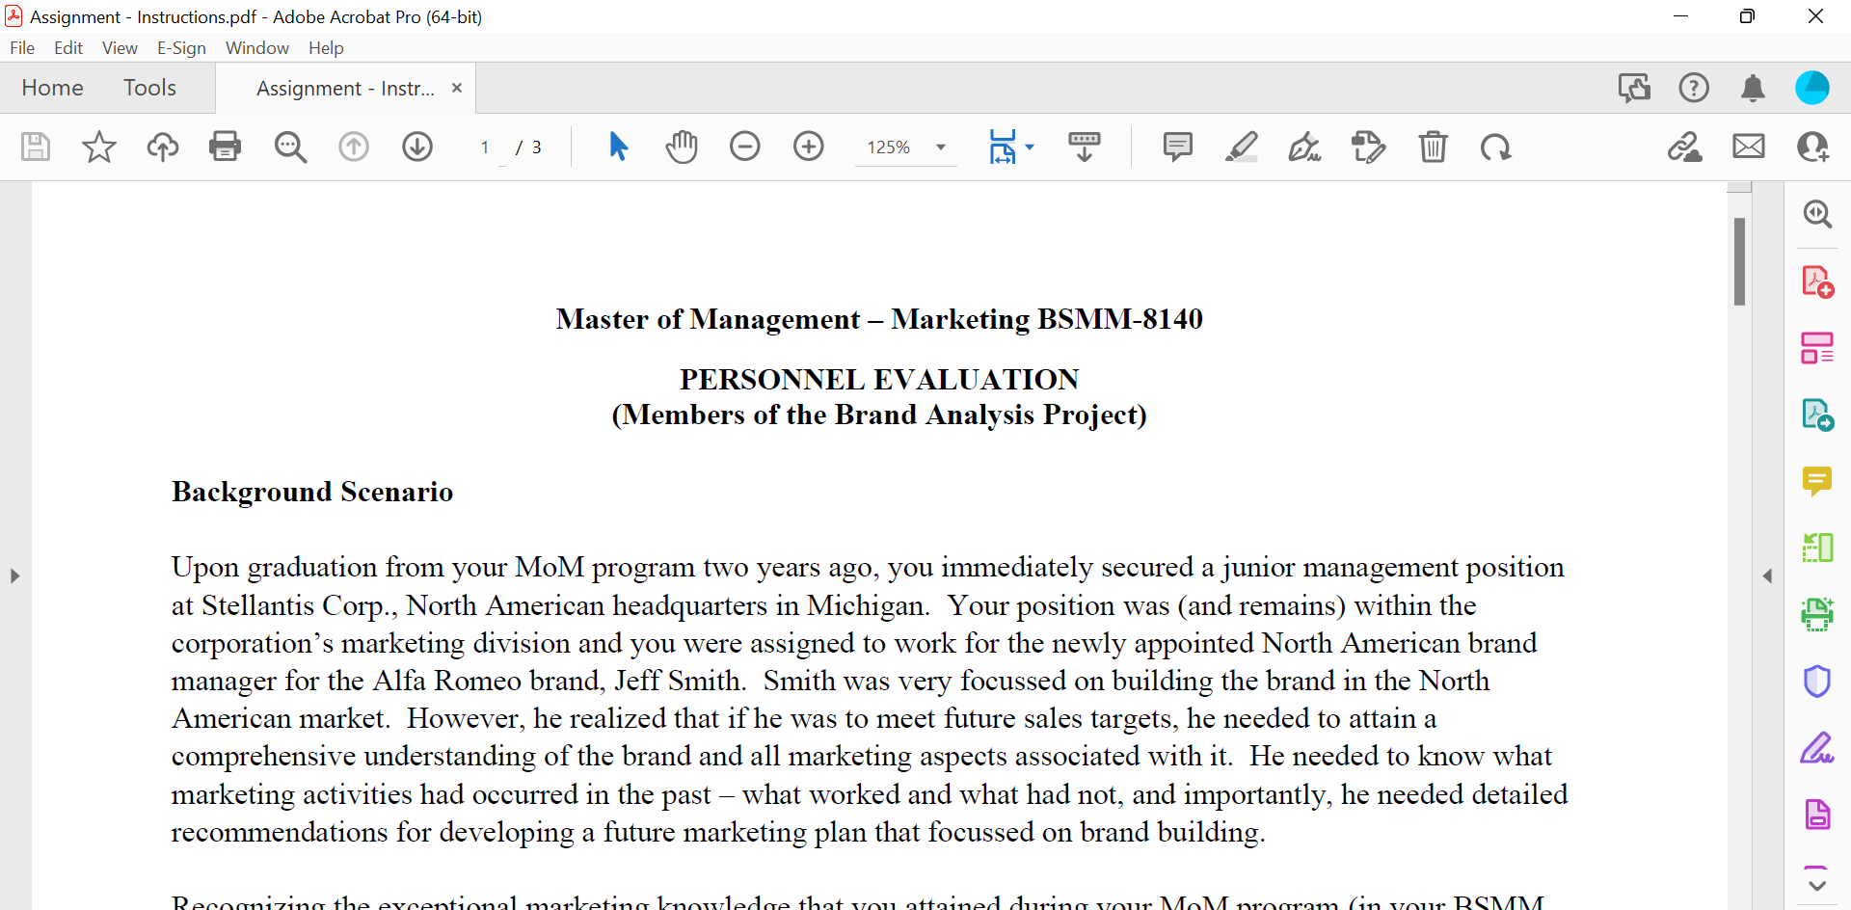
Task: Open the zoom level dropdown at 125%
Action: click(906, 147)
